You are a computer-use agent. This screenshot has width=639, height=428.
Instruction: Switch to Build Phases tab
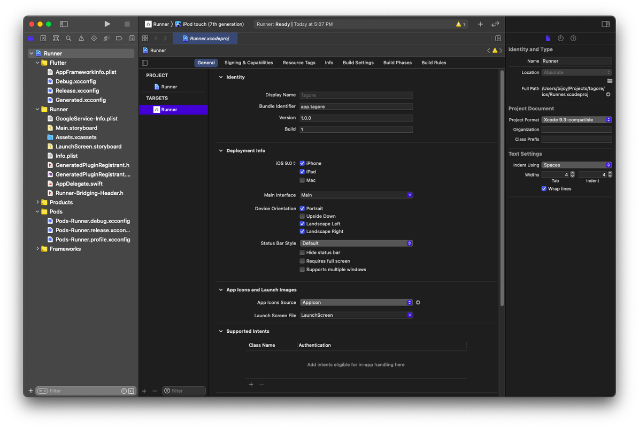point(397,63)
